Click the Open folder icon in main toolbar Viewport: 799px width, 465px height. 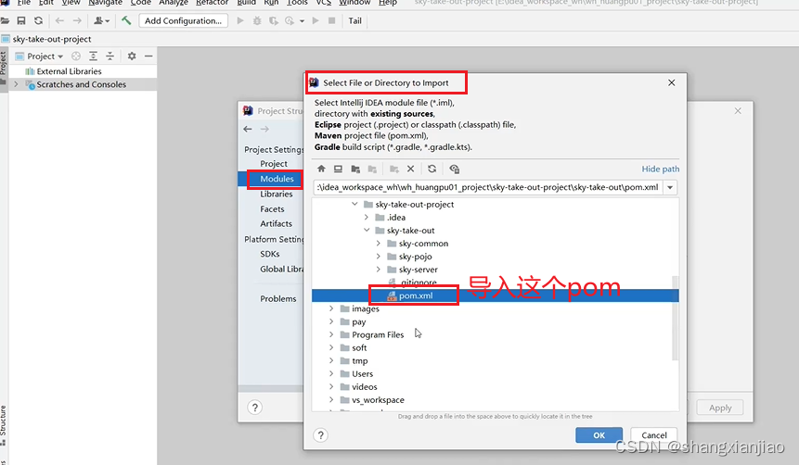(x=5, y=21)
